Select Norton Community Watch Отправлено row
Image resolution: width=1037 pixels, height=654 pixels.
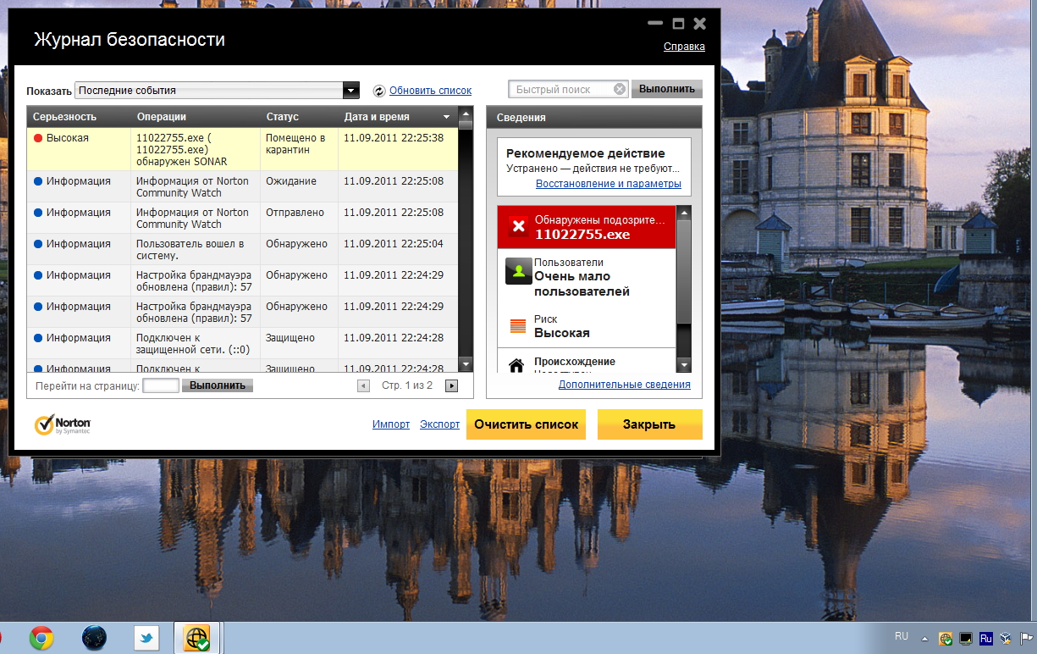click(242, 218)
